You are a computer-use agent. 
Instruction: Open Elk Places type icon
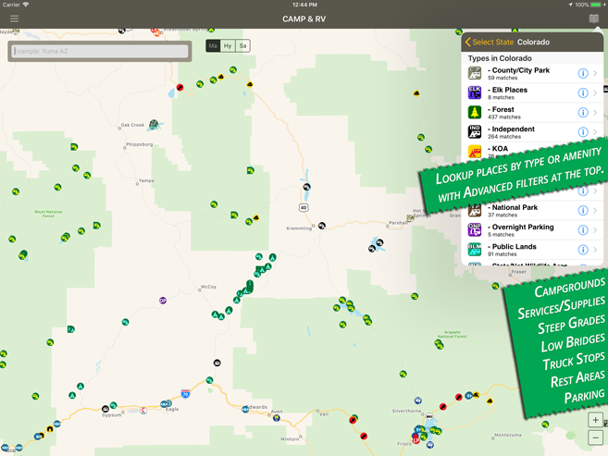(475, 93)
